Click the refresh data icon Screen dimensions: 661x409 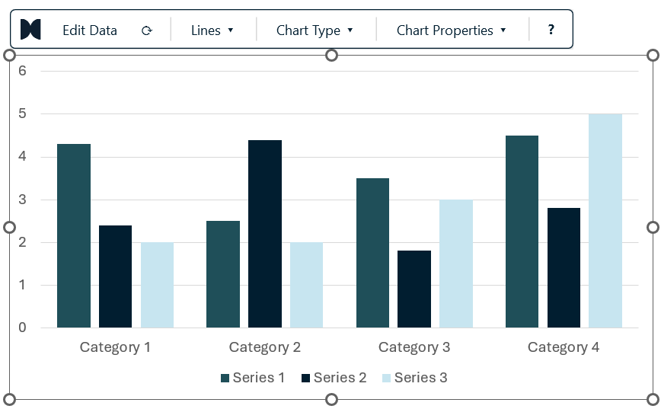(147, 30)
